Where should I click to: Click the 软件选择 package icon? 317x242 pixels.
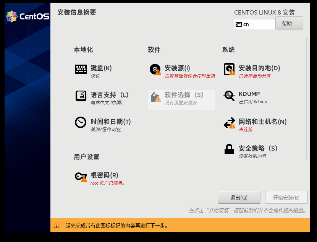155,97
